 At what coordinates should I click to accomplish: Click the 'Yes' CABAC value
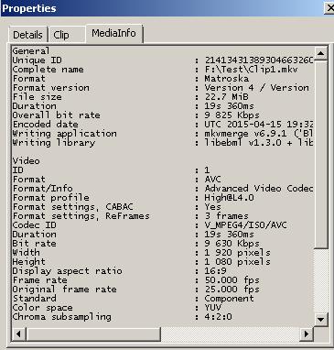(x=212, y=207)
